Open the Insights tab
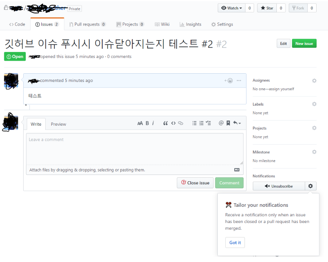Viewport: 328px width, 262px height. (190, 24)
